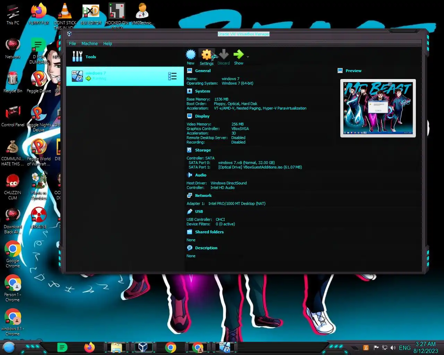Screen dimensions: 444x355
Task: Click the 'Intel HD Audio' controller value
Action: pos(222,188)
